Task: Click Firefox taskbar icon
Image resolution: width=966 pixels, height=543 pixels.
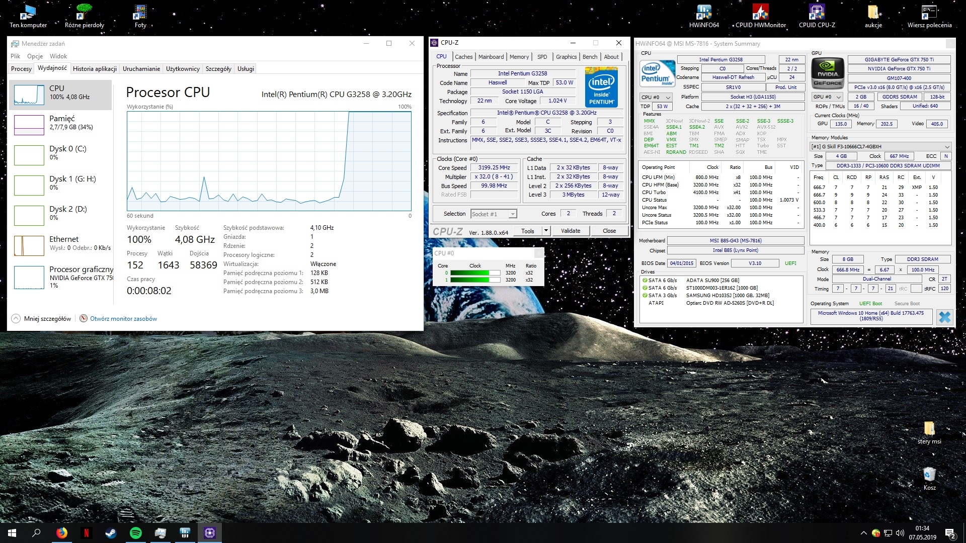Action: click(x=61, y=533)
